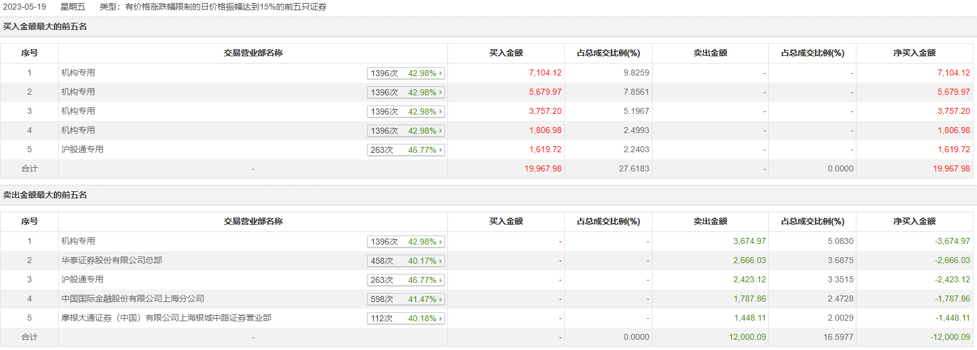Click 卖出金额 header in the bottom table
Viewport: 977px width, 350px height.
[x=710, y=221]
